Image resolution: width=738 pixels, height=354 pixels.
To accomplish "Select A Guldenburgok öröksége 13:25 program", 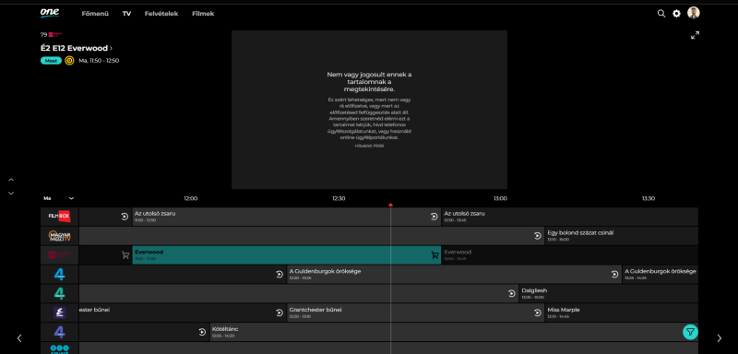I will coord(660,275).
